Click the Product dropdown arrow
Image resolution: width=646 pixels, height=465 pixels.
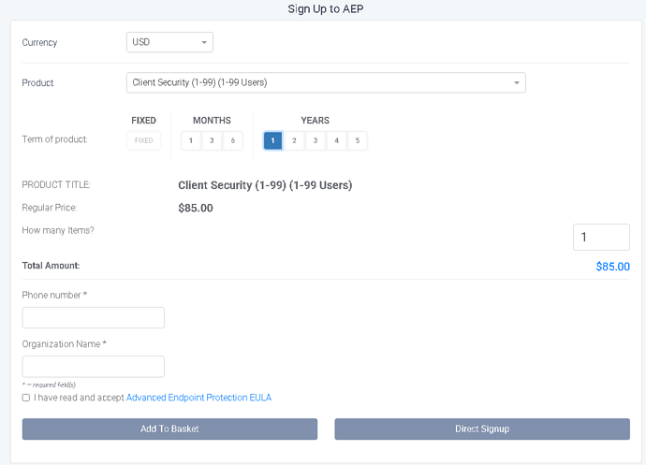click(x=516, y=82)
